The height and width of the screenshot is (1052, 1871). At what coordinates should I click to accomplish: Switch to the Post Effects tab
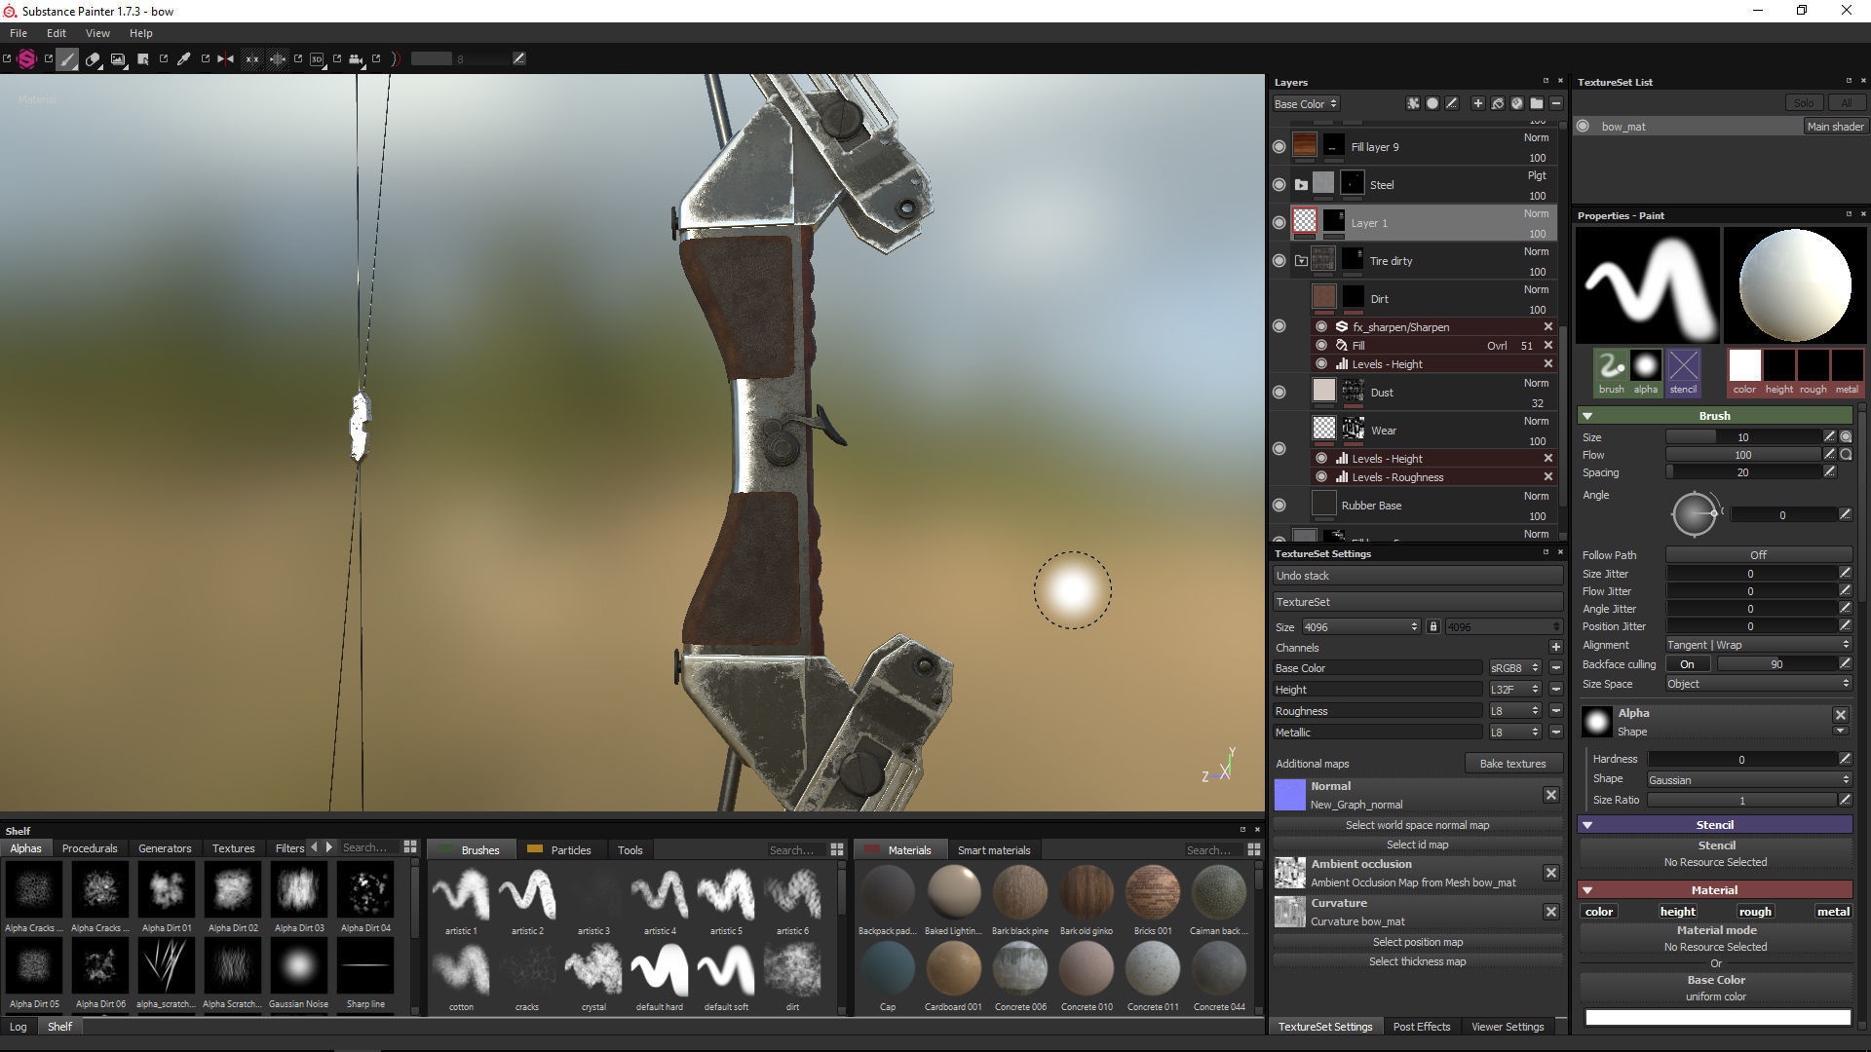[x=1421, y=1027]
